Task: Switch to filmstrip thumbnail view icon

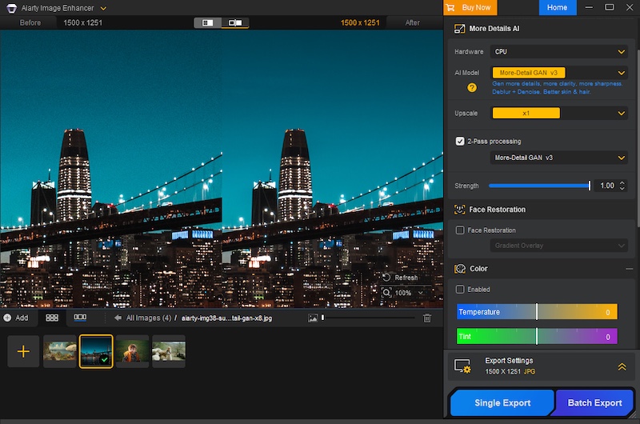Action: 80,318
